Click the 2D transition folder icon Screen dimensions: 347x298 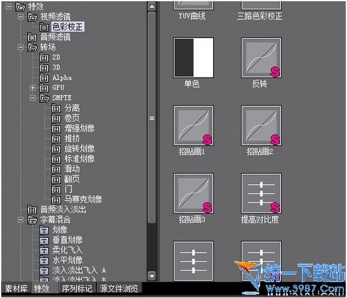click(x=44, y=58)
